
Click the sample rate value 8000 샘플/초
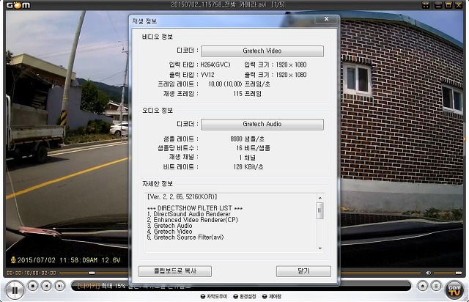click(248, 139)
